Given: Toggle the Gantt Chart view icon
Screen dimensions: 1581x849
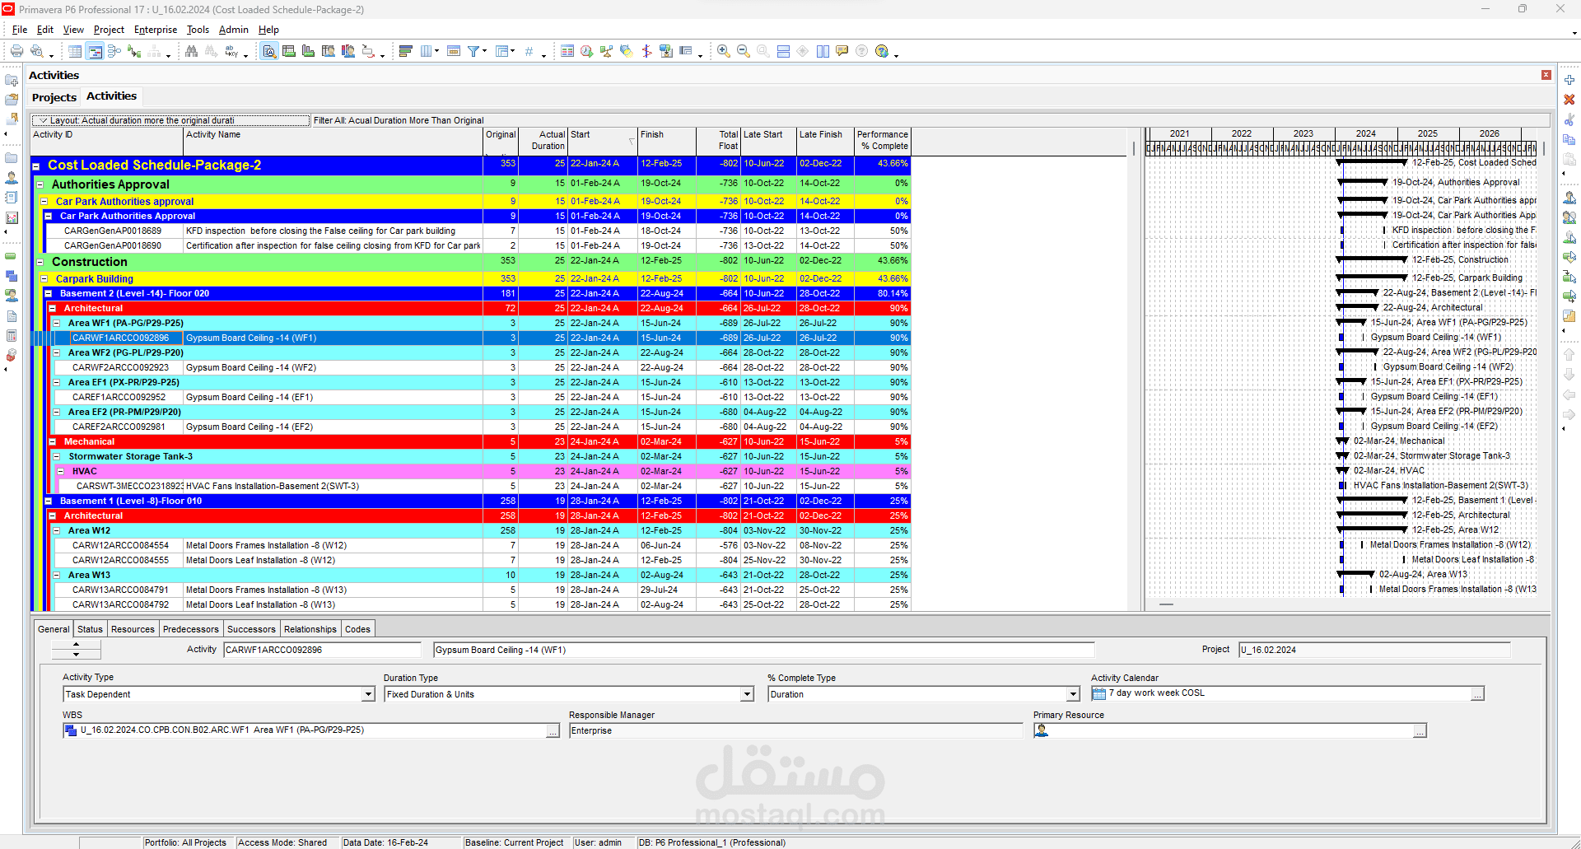Looking at the screenshot, I should point(95,51).
